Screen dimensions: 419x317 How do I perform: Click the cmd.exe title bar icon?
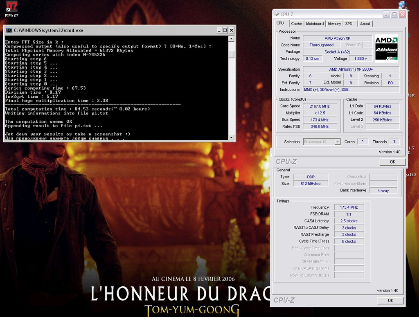9,30
